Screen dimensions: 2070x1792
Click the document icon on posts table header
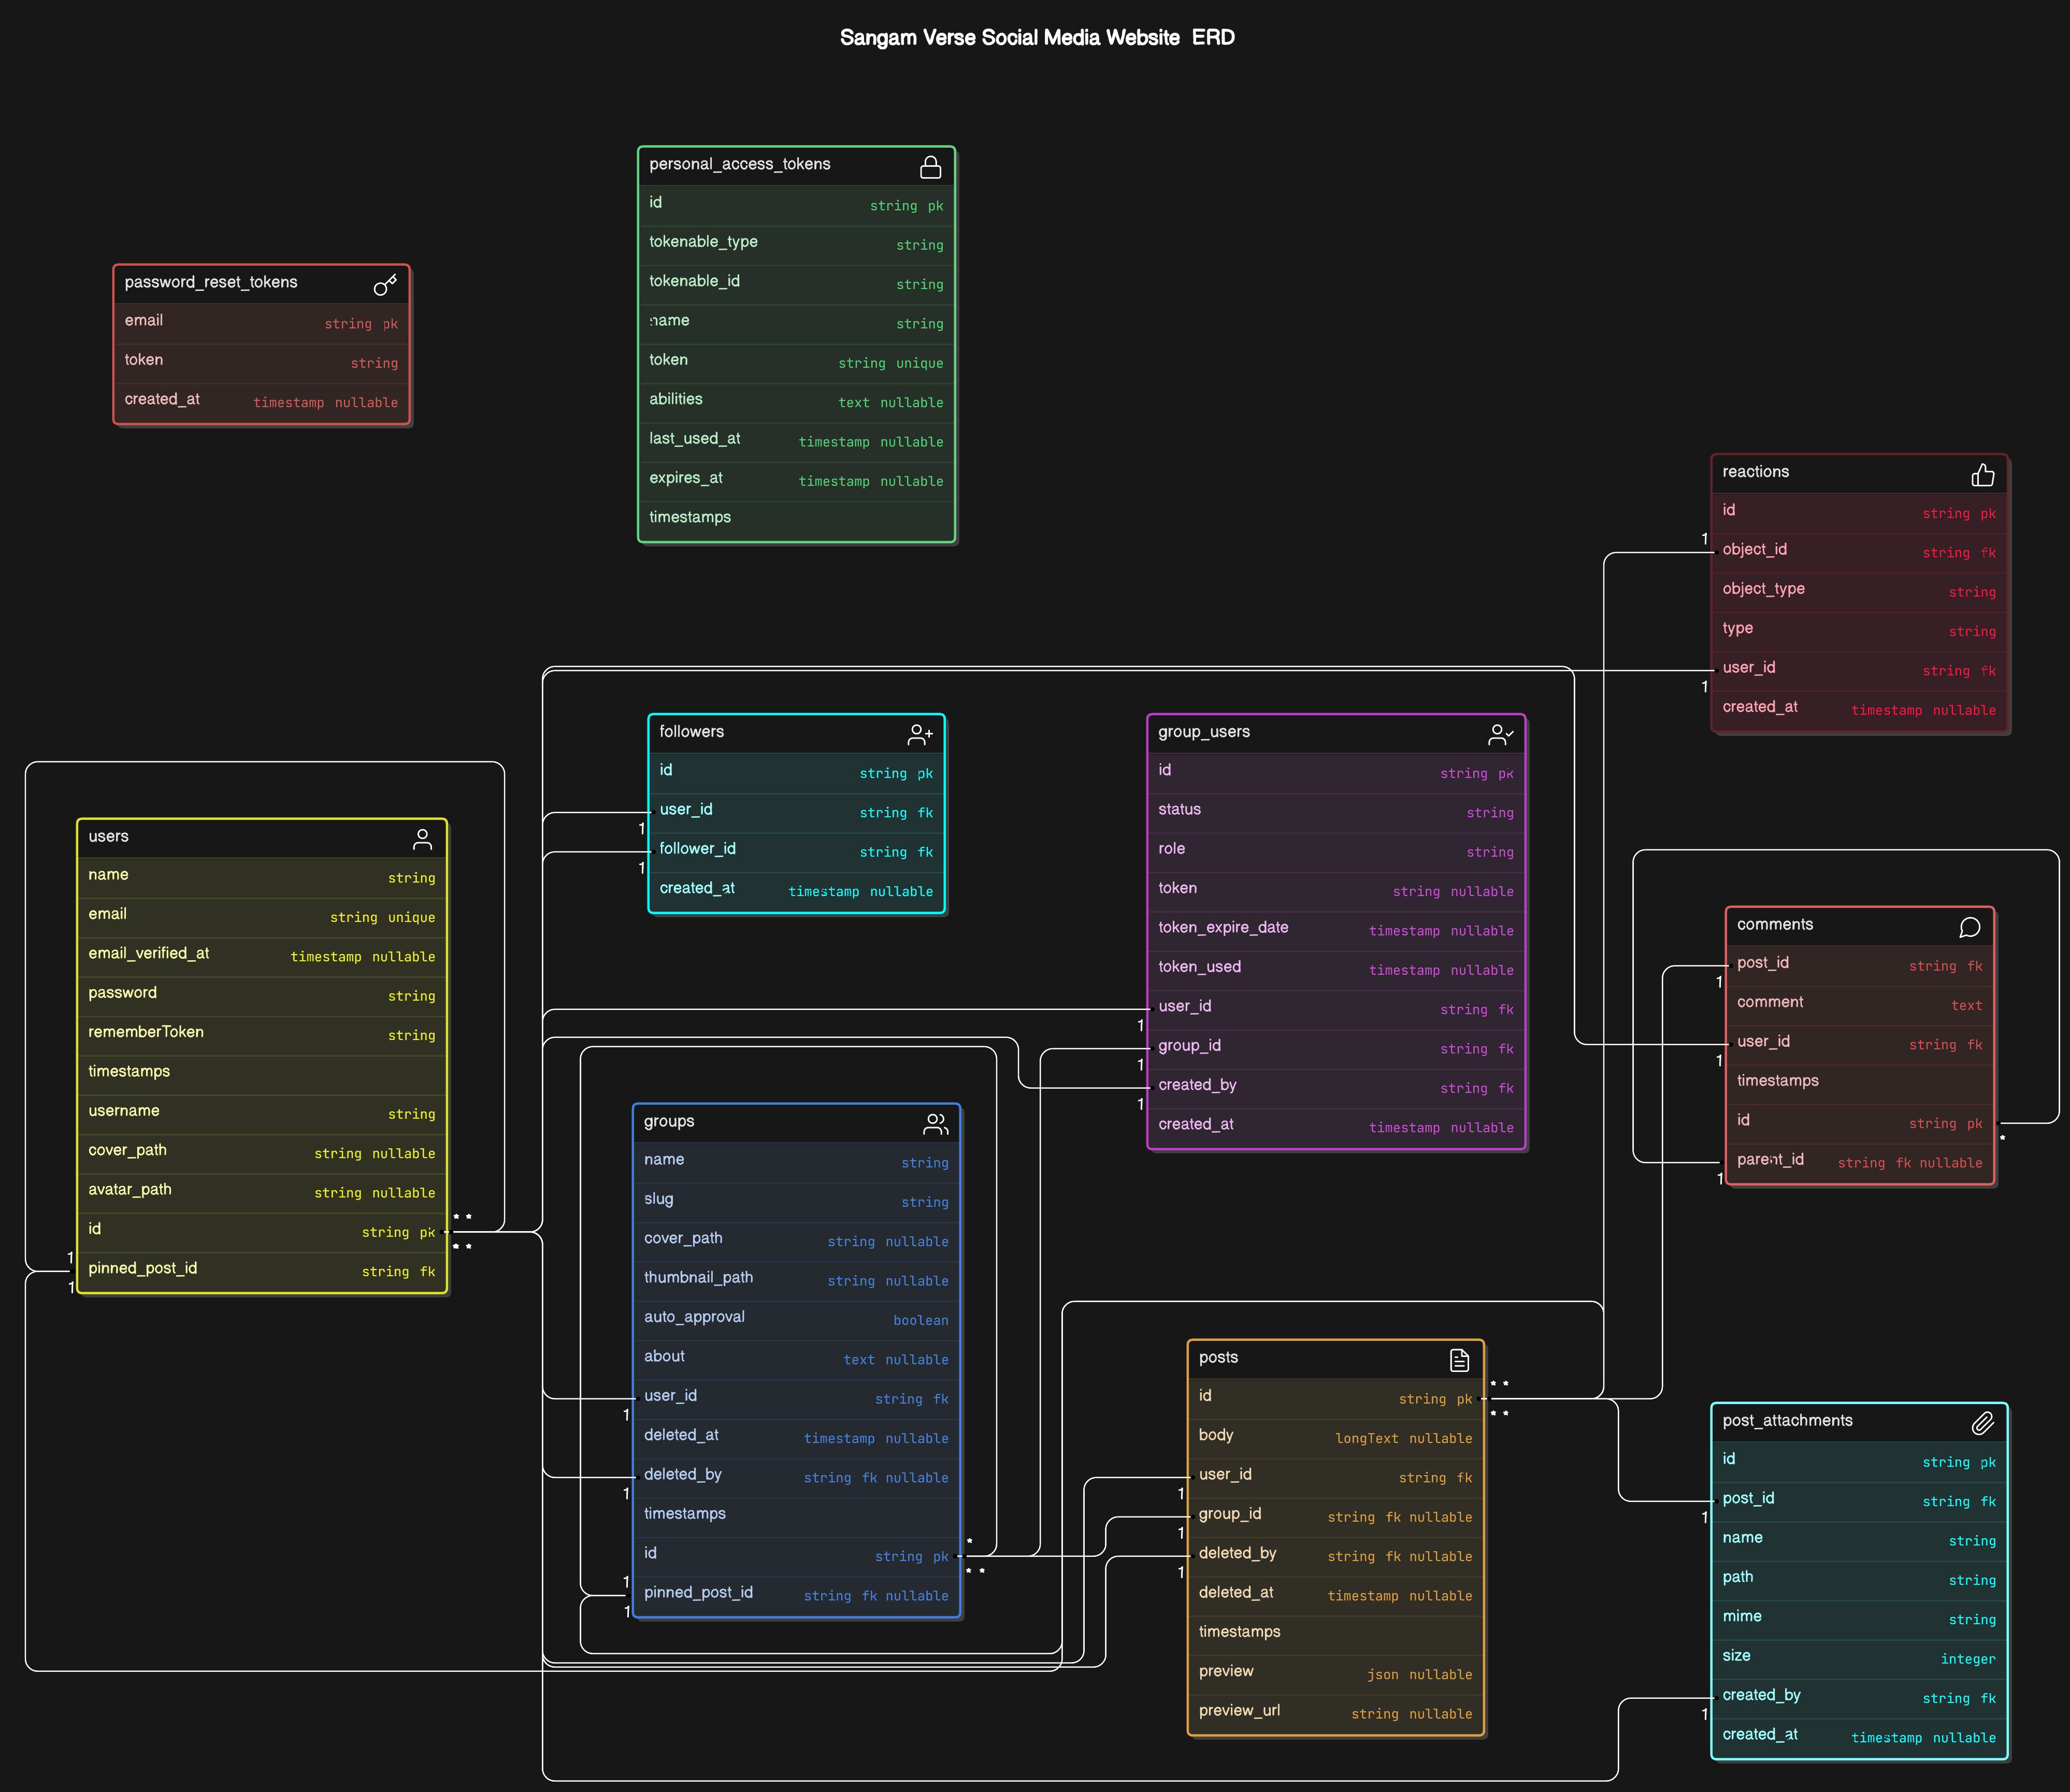[1460, 1359]
